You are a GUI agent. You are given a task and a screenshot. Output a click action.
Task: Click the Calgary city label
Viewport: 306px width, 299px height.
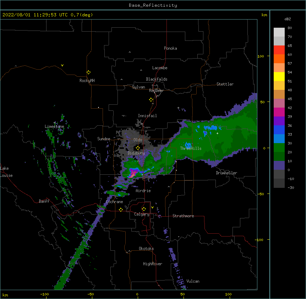(x=142, y=214)
